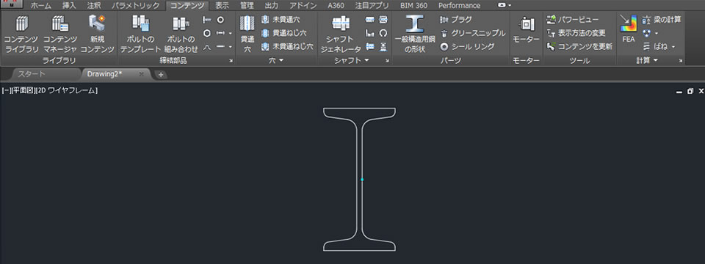Switch to the 管理 ribbon tab
The image size is (705, 264).
click(x=247, y=6)
